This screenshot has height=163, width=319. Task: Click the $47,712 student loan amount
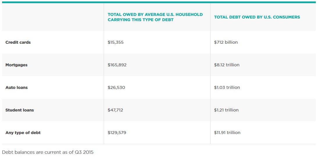tap(115, 110)
